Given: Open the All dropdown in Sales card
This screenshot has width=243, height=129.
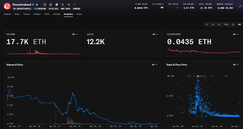Looking at the screenshot, I should pyautogui.click(x=155, y=34).
